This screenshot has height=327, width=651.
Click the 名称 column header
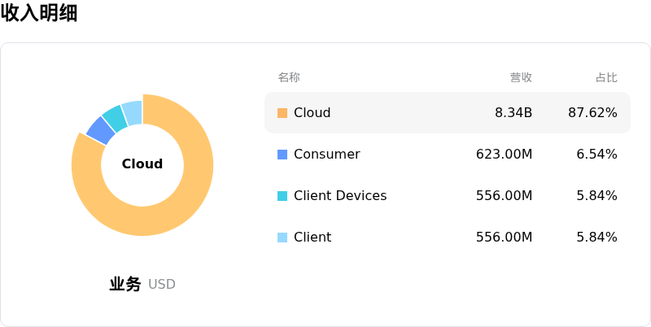tap(289, 77)
